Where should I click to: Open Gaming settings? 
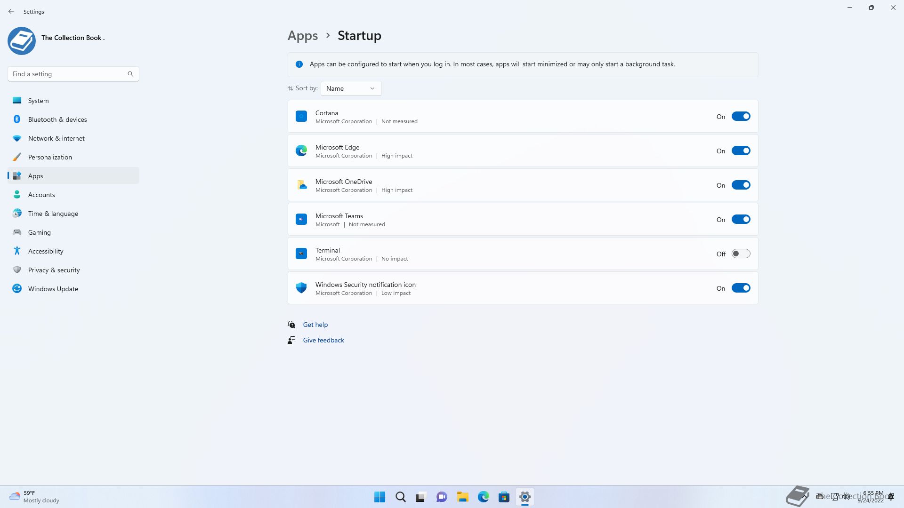[73, 232]
